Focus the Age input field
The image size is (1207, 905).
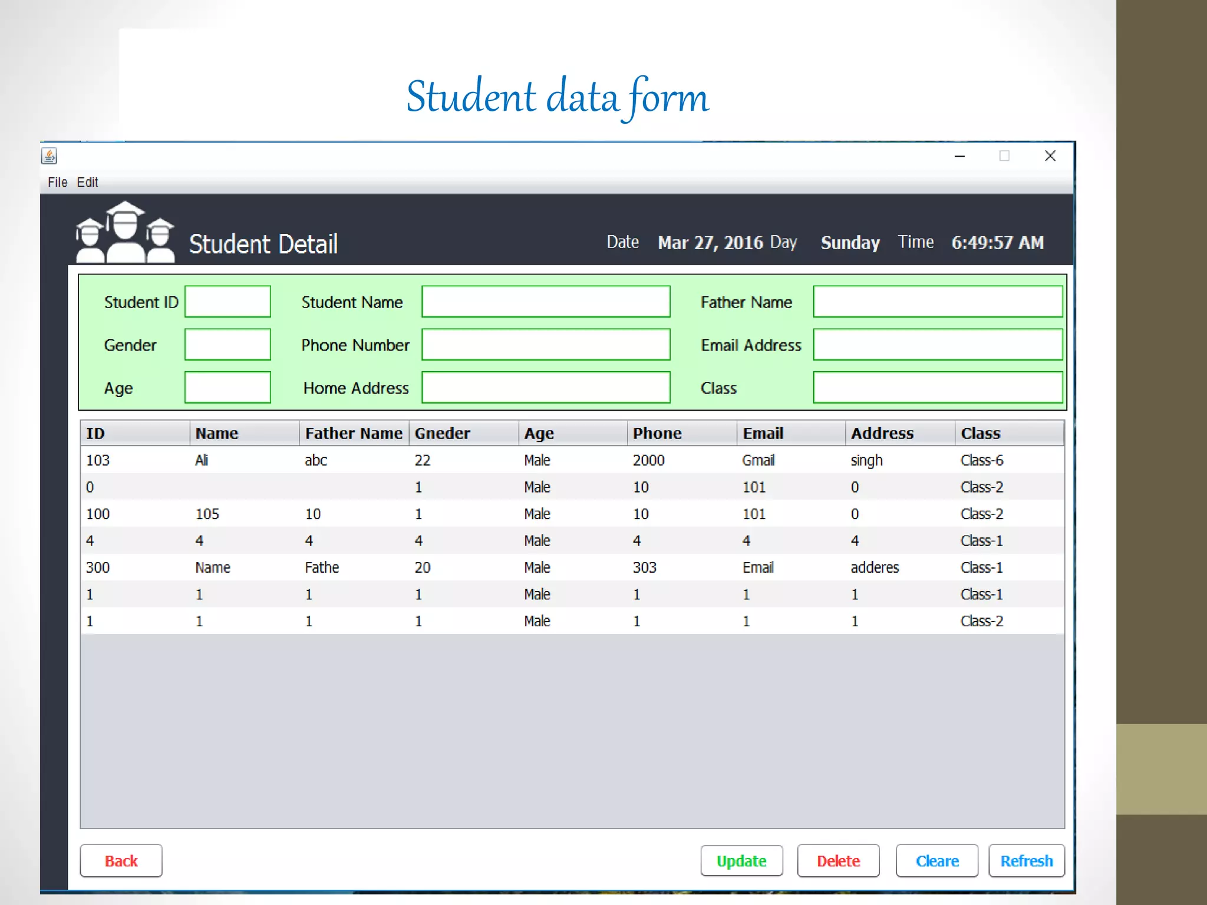tap(227, 388)
